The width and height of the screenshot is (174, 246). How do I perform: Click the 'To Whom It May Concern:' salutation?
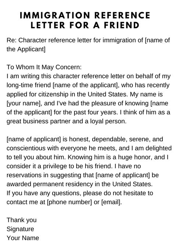pyautogui.click(x=44, y=67)
